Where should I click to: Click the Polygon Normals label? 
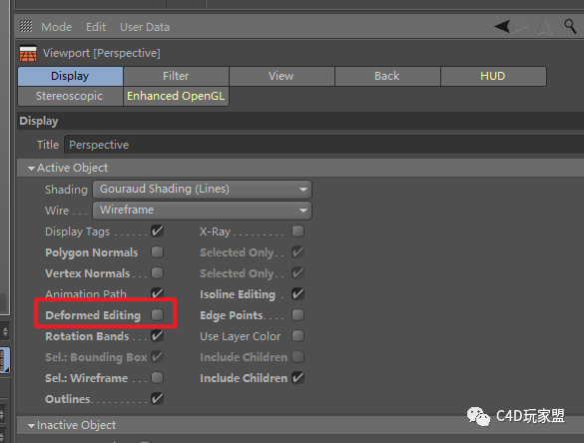[92, 252]
